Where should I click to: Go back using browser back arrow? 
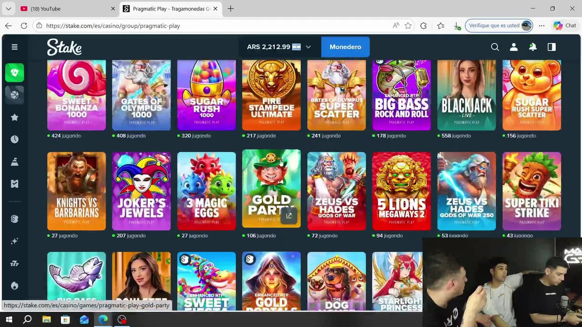tap(9, 26)
